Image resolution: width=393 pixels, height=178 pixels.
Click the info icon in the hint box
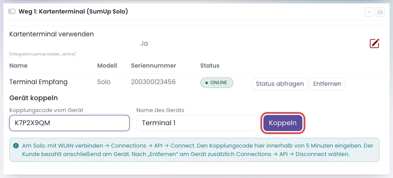pyautogui.click(x=16, y=146)
